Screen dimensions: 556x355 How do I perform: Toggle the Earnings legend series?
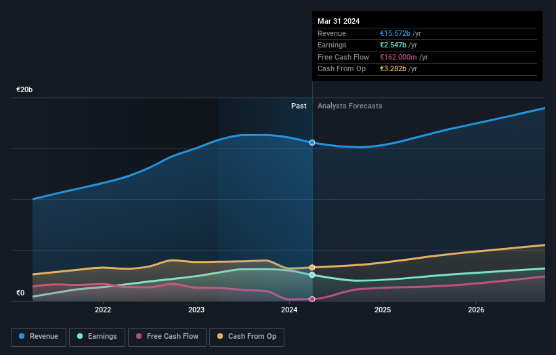[x=97, y=337]
